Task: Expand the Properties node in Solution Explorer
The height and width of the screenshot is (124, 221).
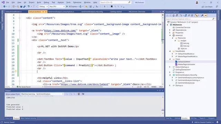Action: point(170,33)
